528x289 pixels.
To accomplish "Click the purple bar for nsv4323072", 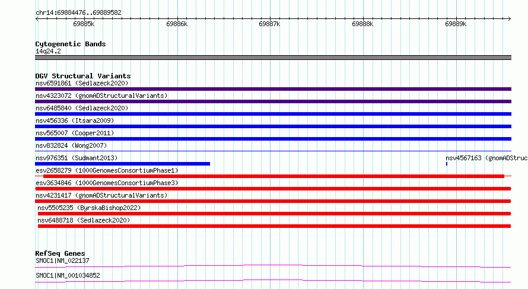I will (273, 101).
